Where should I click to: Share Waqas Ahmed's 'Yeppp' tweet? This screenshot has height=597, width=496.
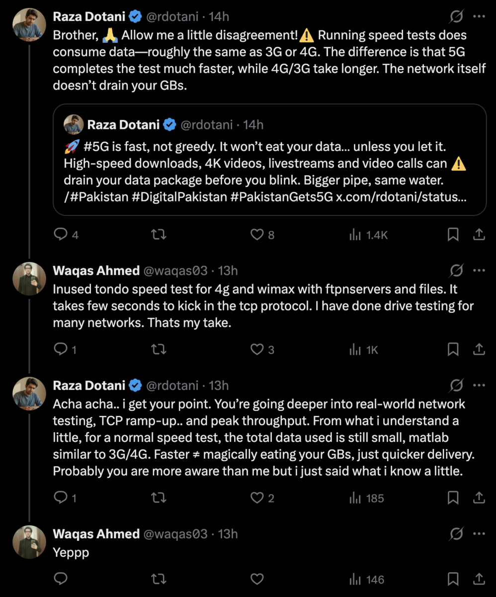tap(479, 579)
